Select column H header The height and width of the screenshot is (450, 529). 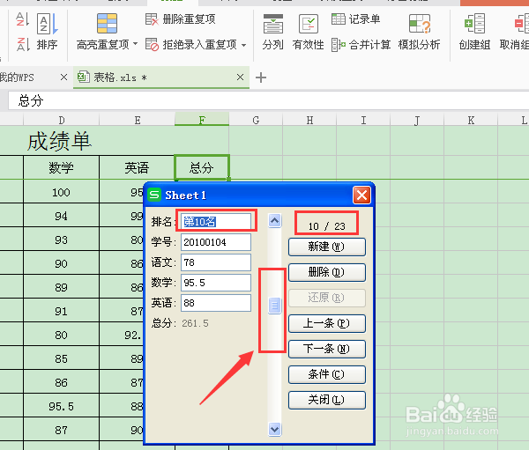coord(309,120)
